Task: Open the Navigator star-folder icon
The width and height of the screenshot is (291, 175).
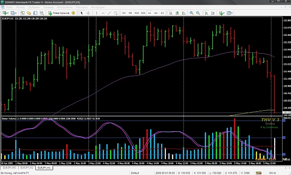Action: (29, 13)
